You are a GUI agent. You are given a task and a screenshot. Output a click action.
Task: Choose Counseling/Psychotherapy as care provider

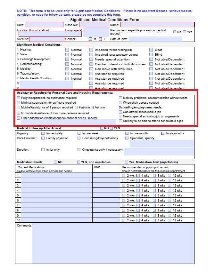(79, 138)
